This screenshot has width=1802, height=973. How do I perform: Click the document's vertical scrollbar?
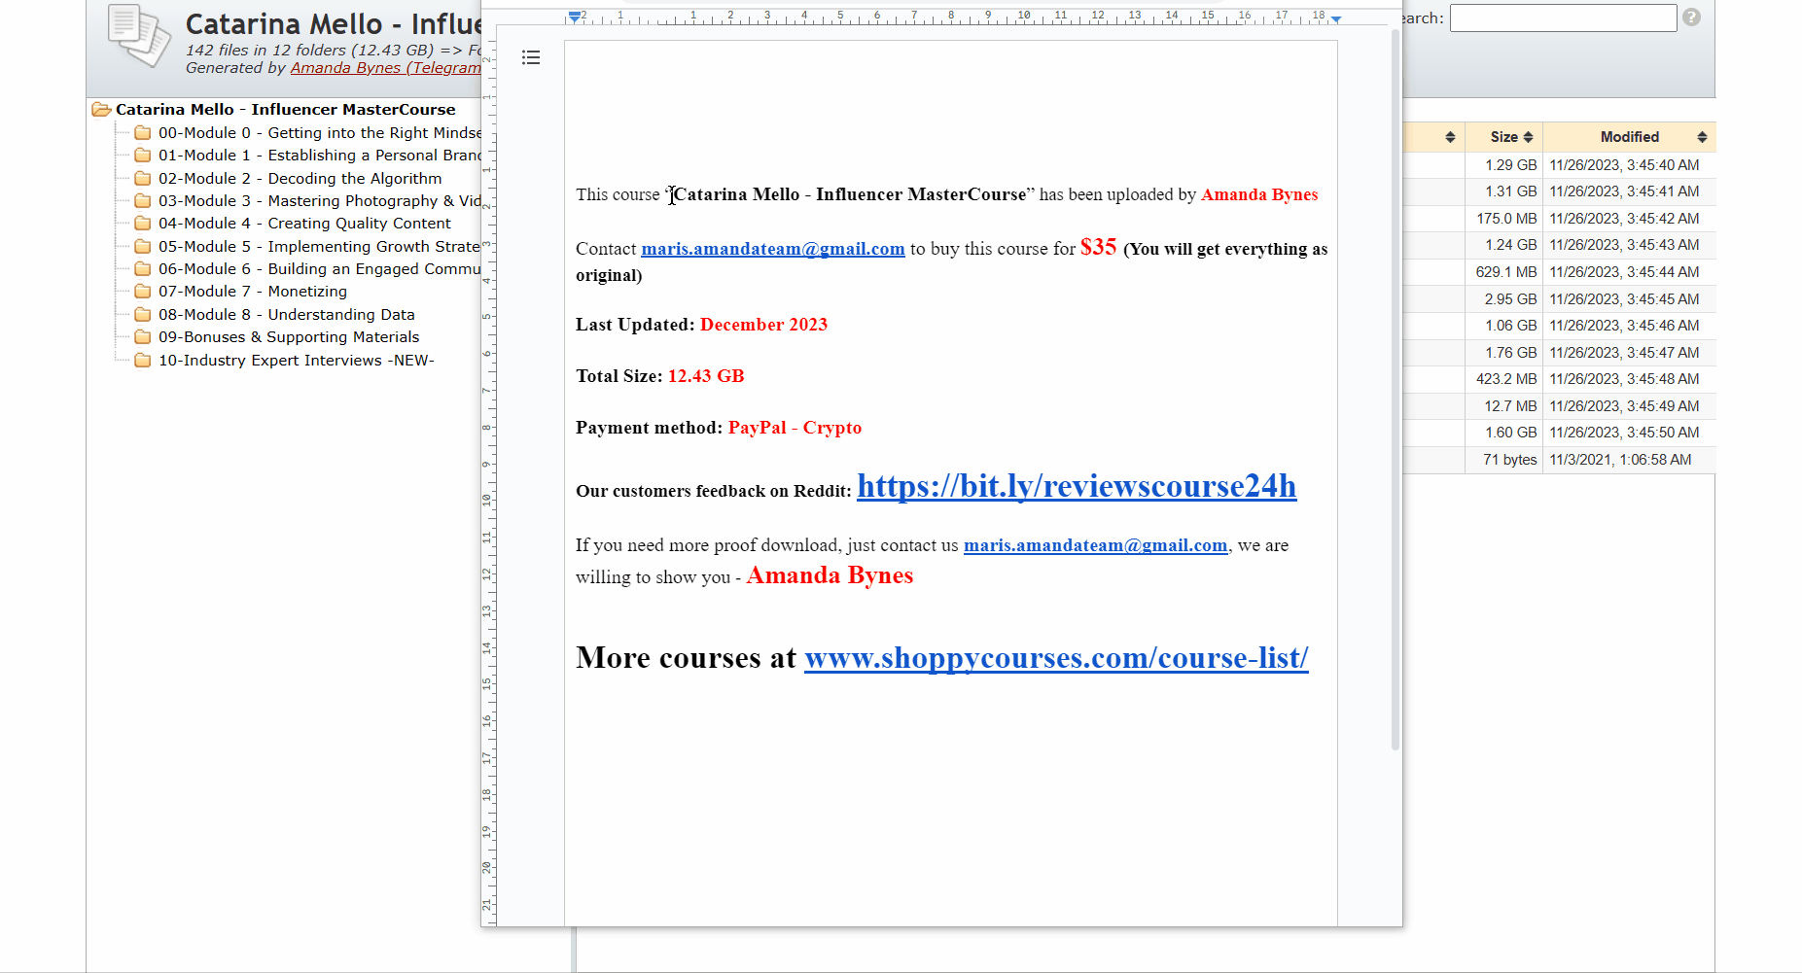coord(1396,389)
